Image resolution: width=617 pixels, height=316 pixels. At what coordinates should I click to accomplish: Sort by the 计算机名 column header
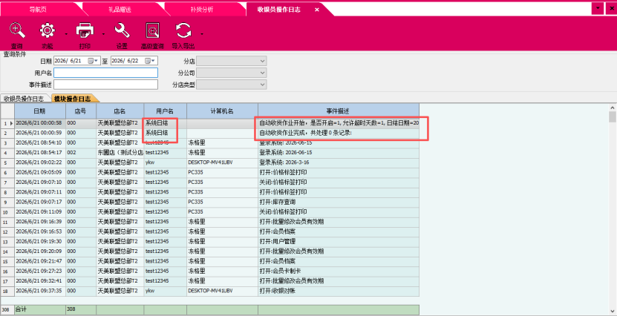click(x=222, y=111)
